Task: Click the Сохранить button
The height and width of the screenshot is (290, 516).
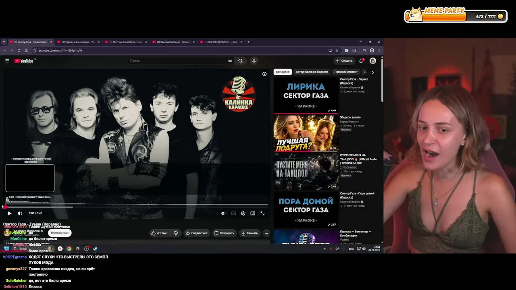Action: pos(224,233)
